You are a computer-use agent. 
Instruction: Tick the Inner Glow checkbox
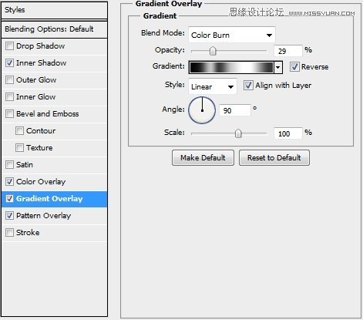(9, 97)
